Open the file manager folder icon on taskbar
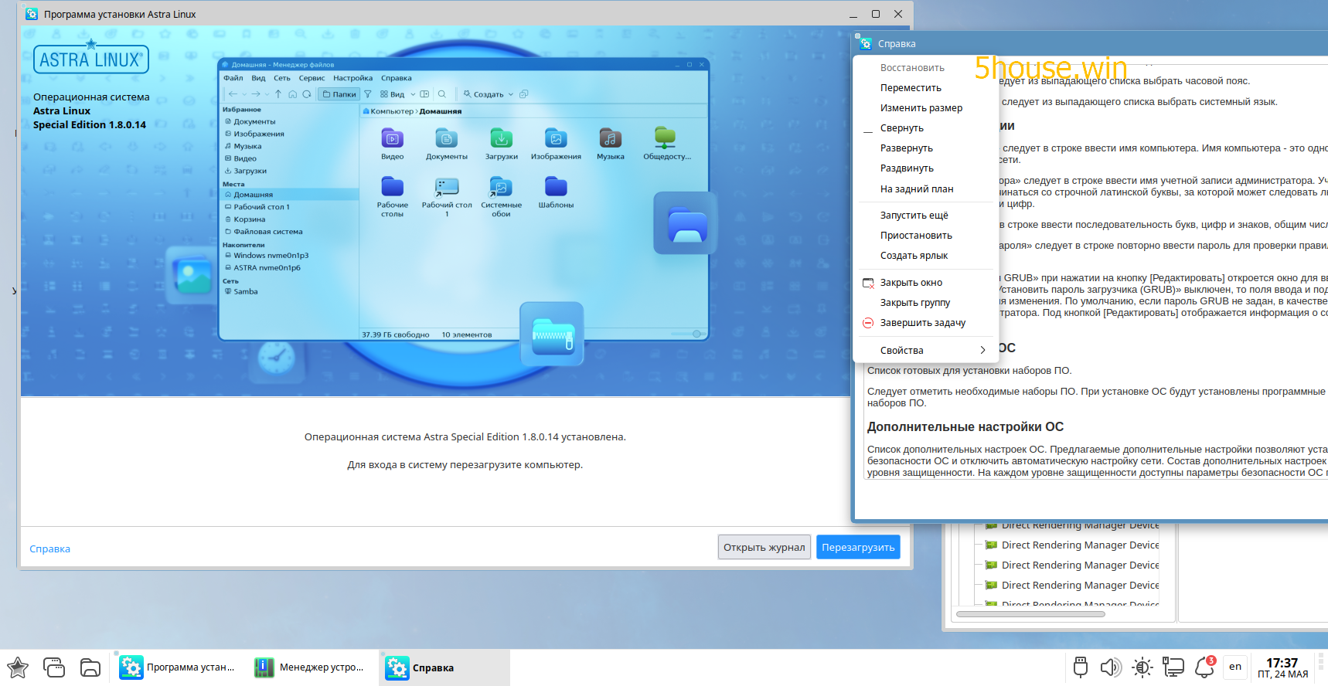1328x686 pixels. click(x=90, y=667)
